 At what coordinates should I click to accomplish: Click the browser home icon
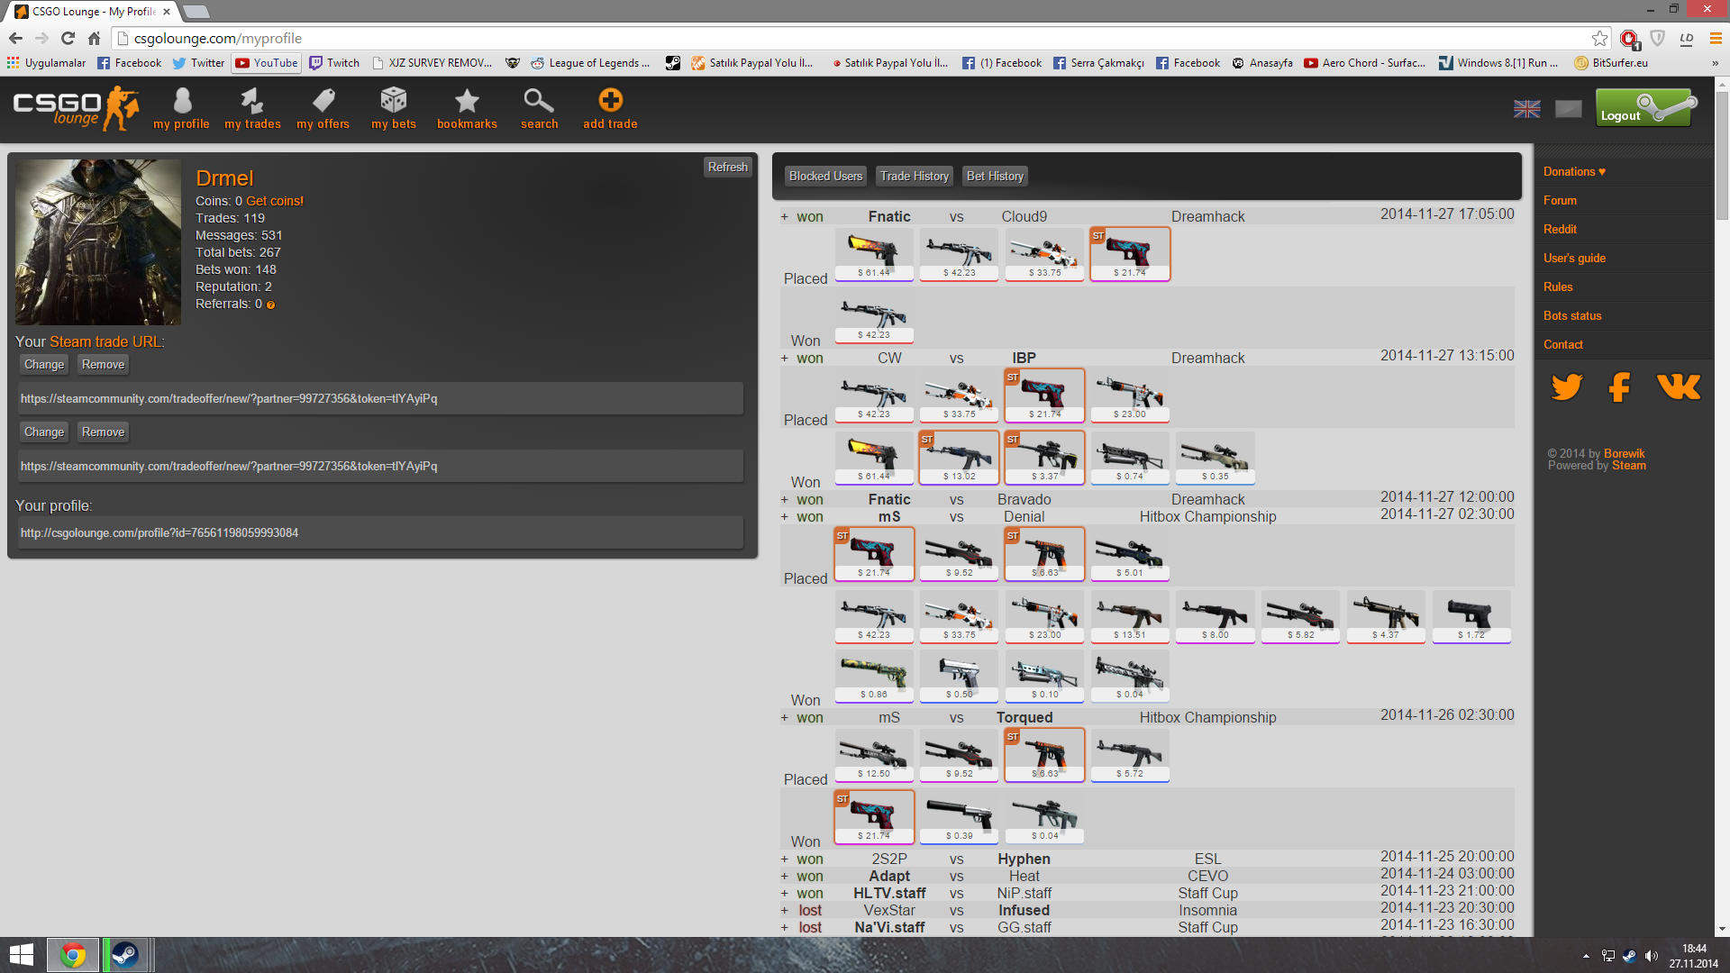tap(94, 38)
